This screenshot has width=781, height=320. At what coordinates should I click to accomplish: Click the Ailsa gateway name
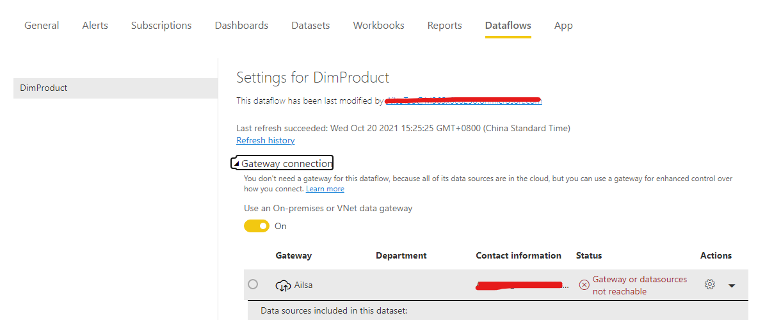pos(303,285)
